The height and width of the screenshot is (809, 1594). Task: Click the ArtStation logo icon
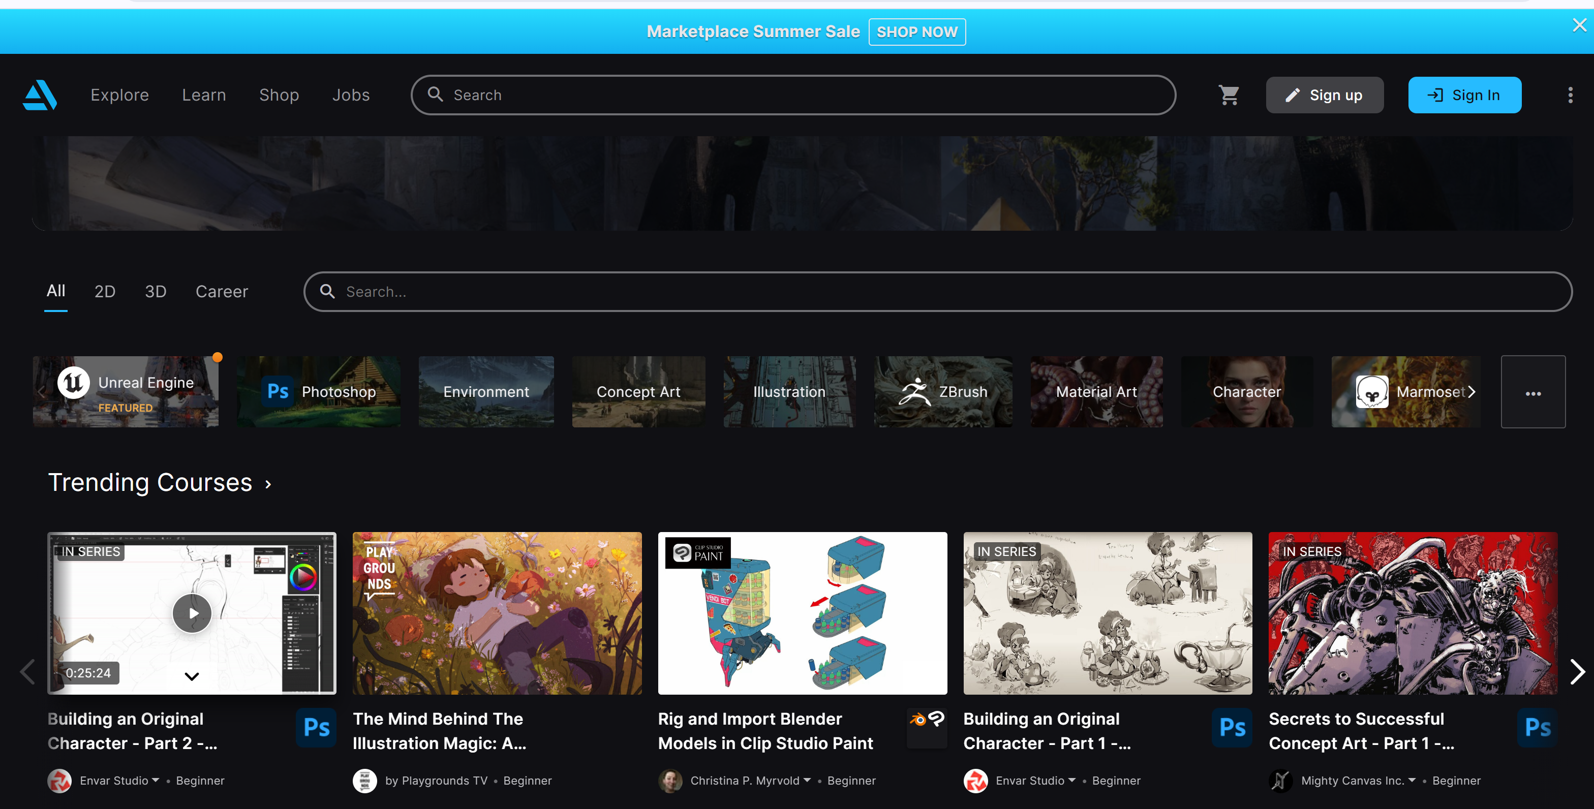point(40,95)
